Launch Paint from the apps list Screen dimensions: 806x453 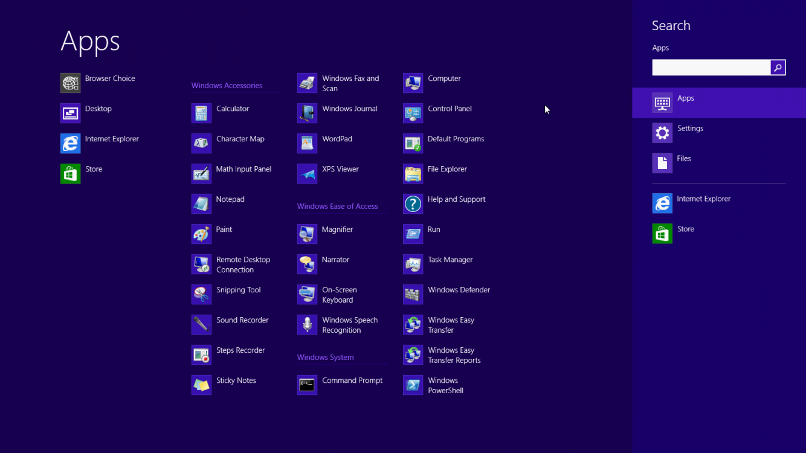[x=201, y=234]
